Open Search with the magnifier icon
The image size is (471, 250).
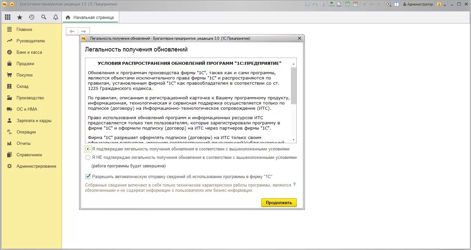click(x=44, y=17)
